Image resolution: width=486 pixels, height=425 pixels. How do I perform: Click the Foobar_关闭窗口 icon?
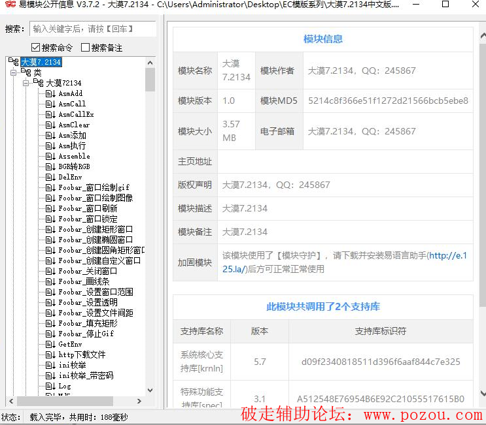(50, 272)
